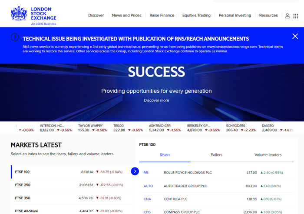
Task: Click the alert exclamation circle icon
Action: pyautogui.click(x=15, y=37)
